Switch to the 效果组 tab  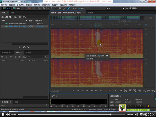point(28,53)
